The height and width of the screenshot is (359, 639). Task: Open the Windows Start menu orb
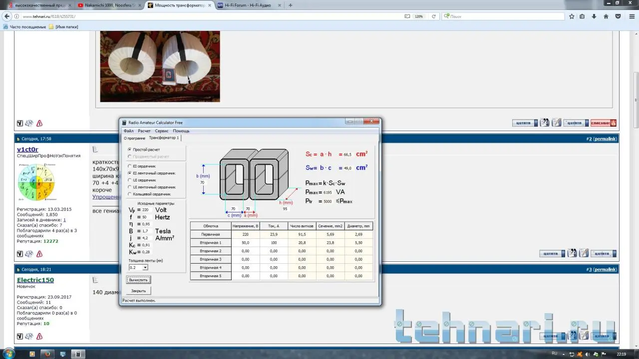(8, 354)
